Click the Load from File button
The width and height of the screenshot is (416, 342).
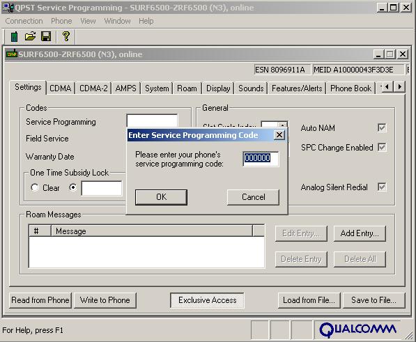click(309, 300)
